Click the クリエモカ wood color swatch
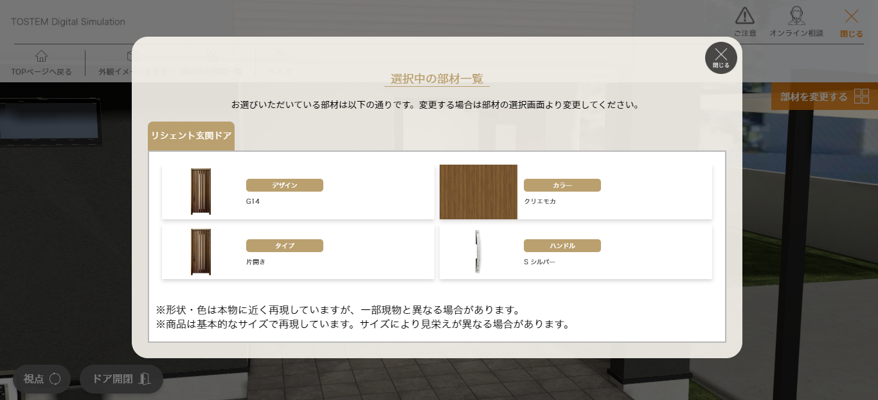Viewport: 878px width, 400px height. pyautogui.click(x=478, y=191)
